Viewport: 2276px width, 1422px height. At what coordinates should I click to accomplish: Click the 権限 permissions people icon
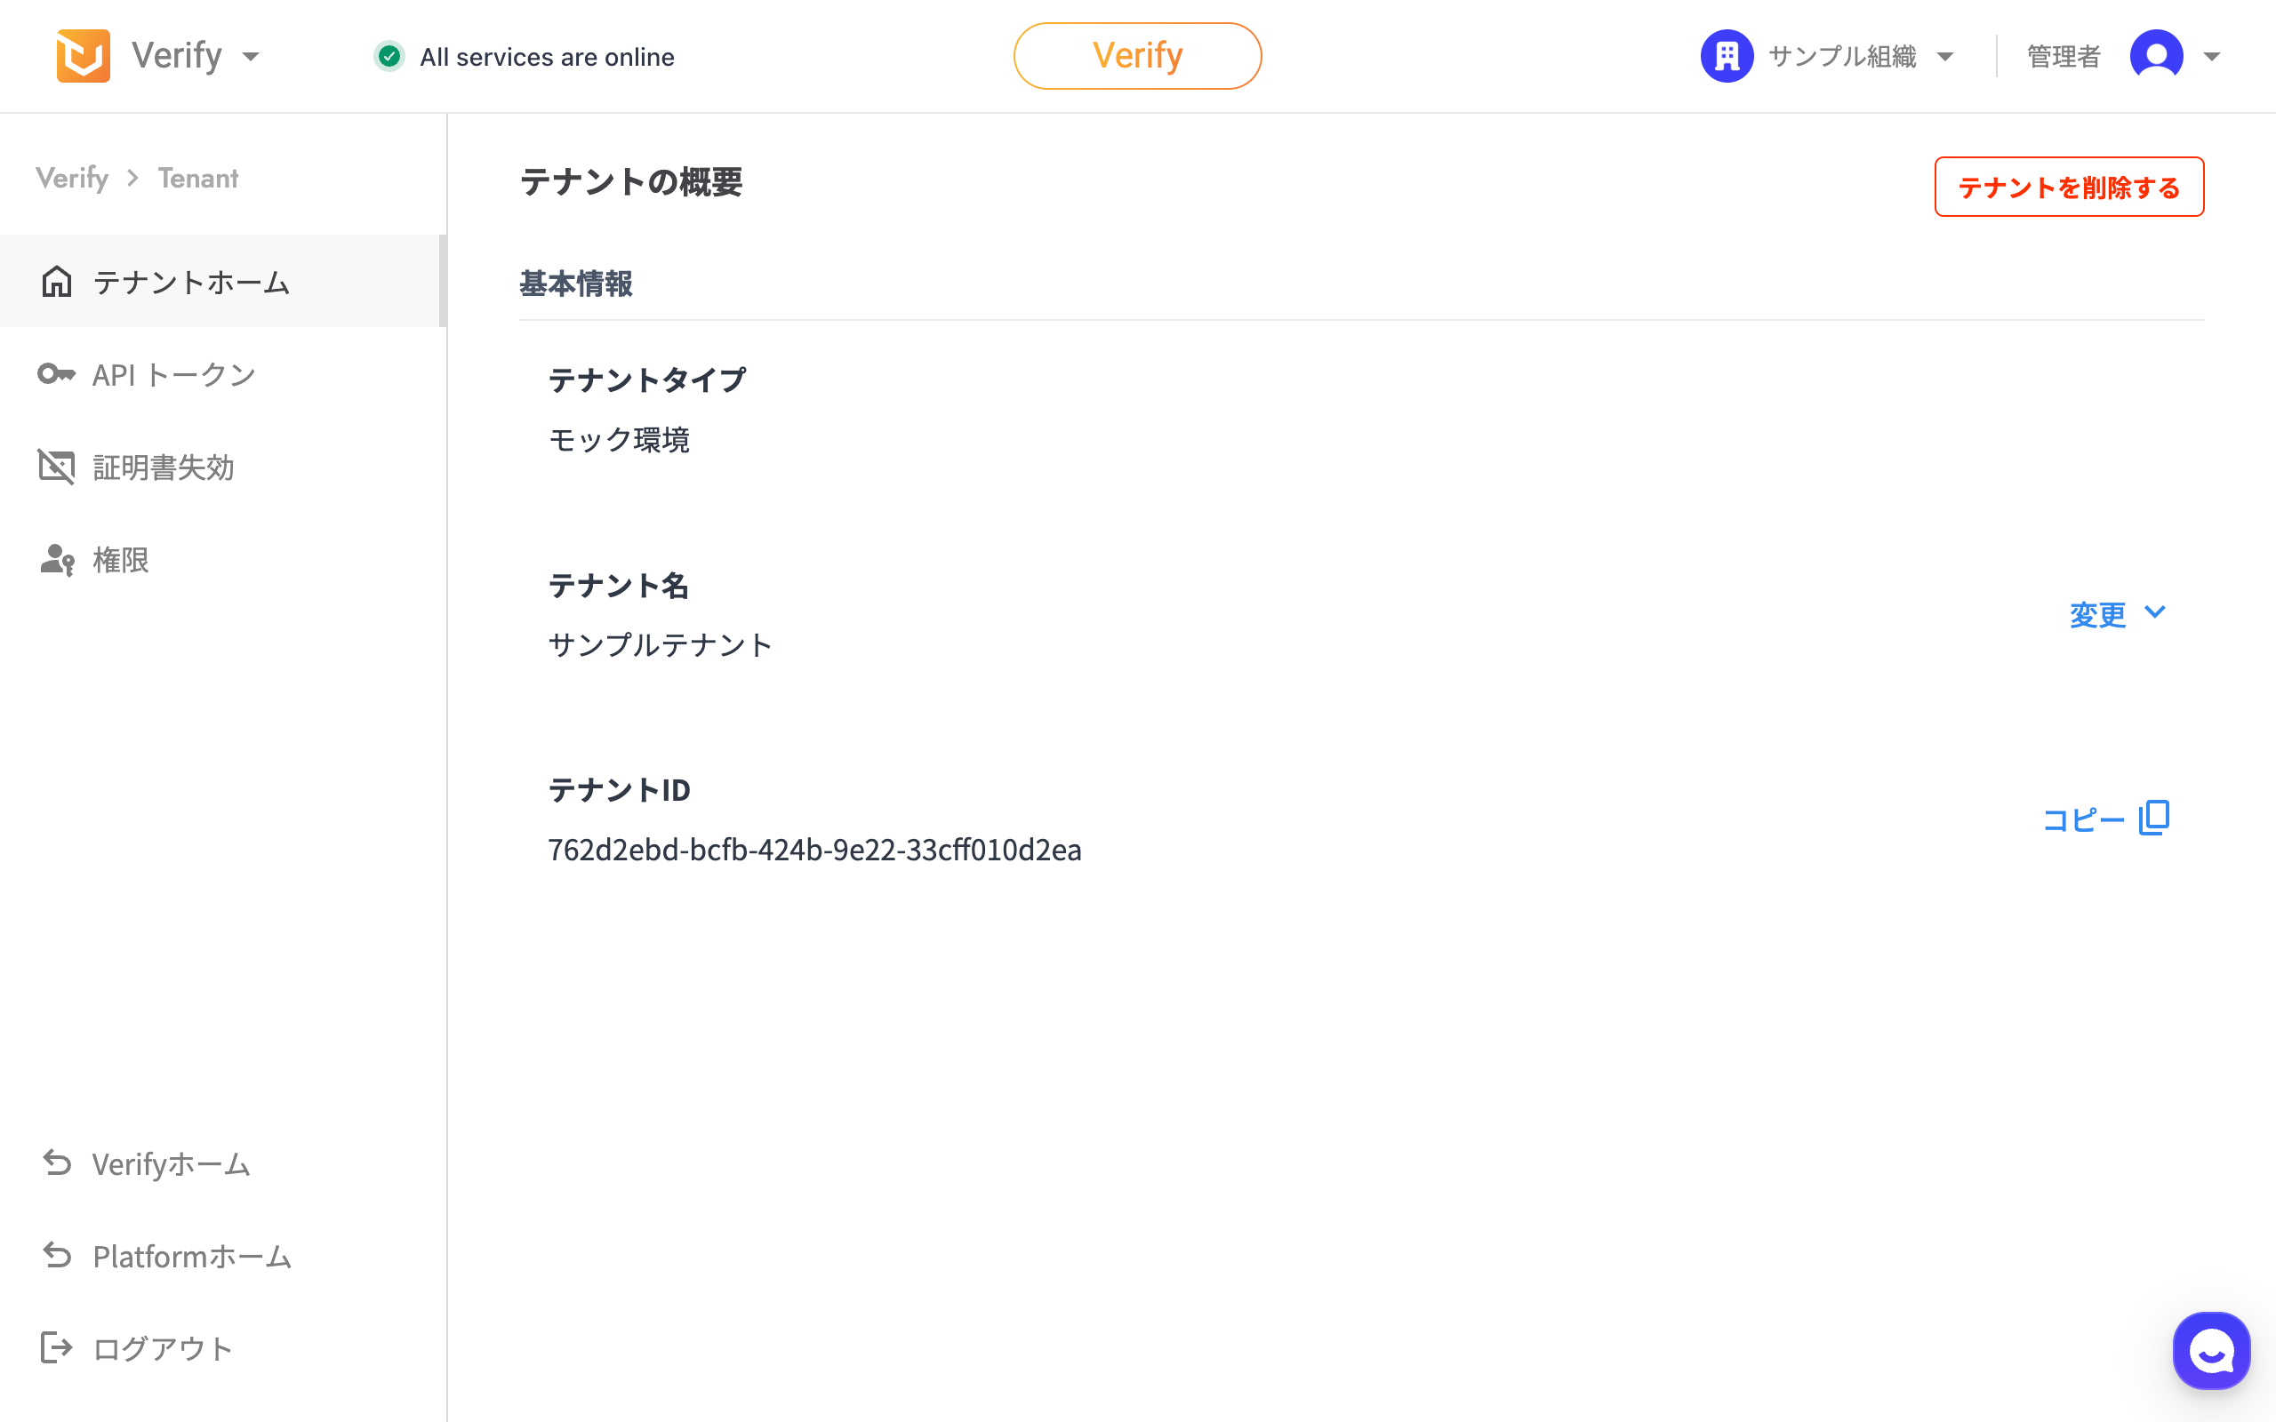pyautogui.click(x=56, y=560)
